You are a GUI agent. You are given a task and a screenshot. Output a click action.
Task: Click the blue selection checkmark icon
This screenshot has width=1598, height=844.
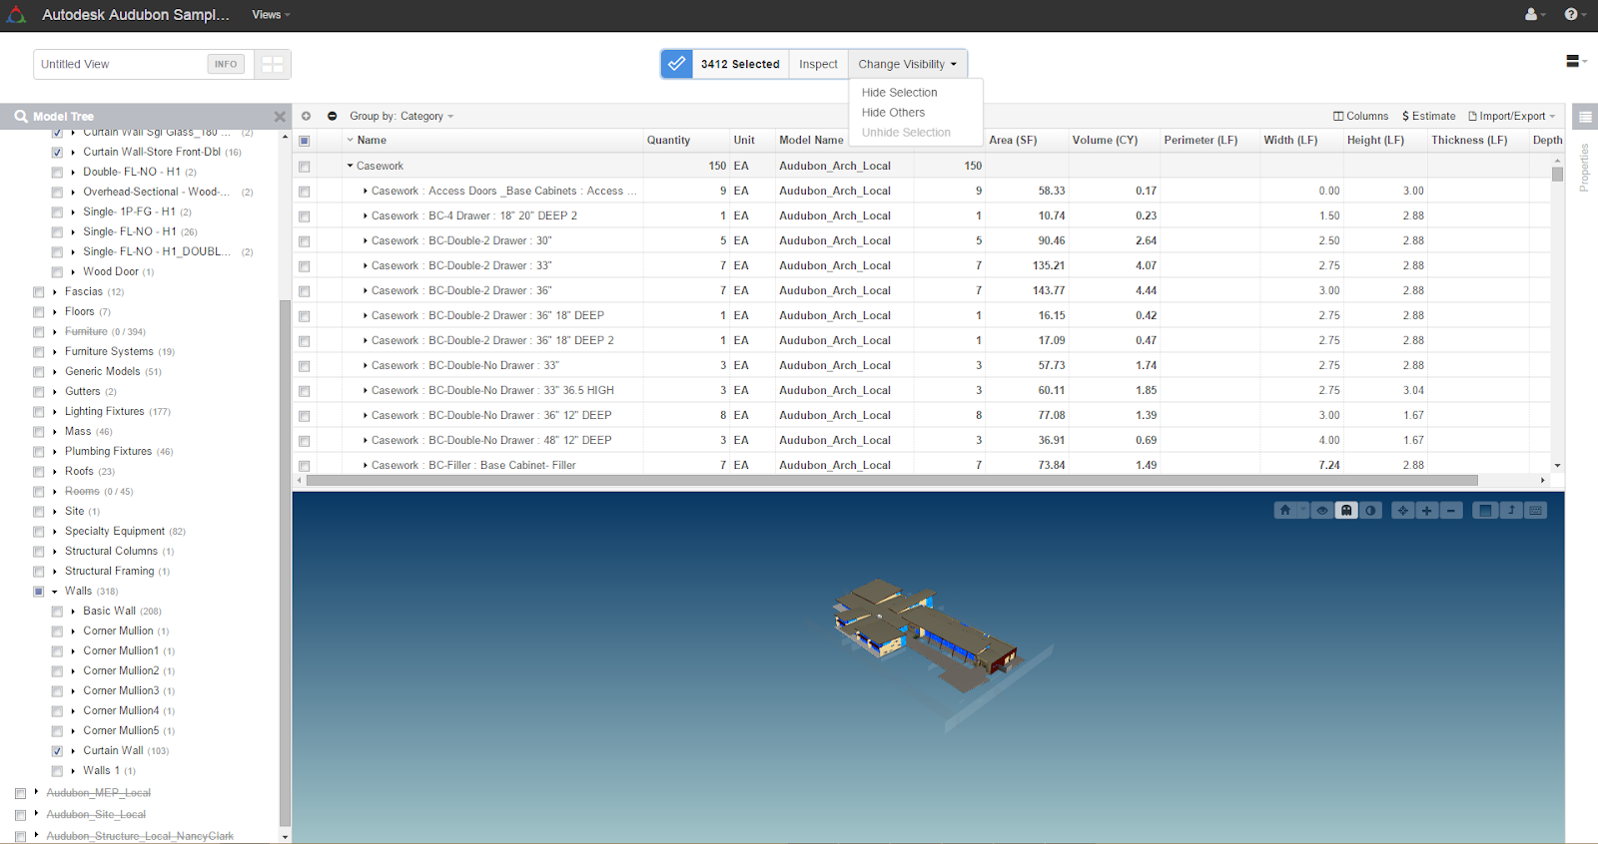pos(676,64)
